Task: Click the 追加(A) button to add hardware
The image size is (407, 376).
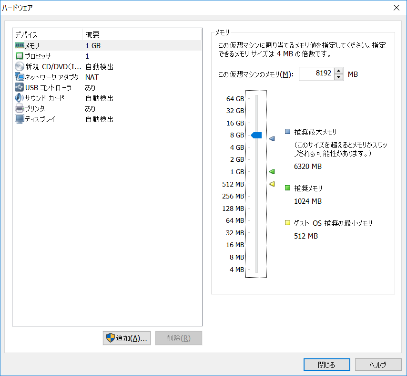Action: [126, 338]
